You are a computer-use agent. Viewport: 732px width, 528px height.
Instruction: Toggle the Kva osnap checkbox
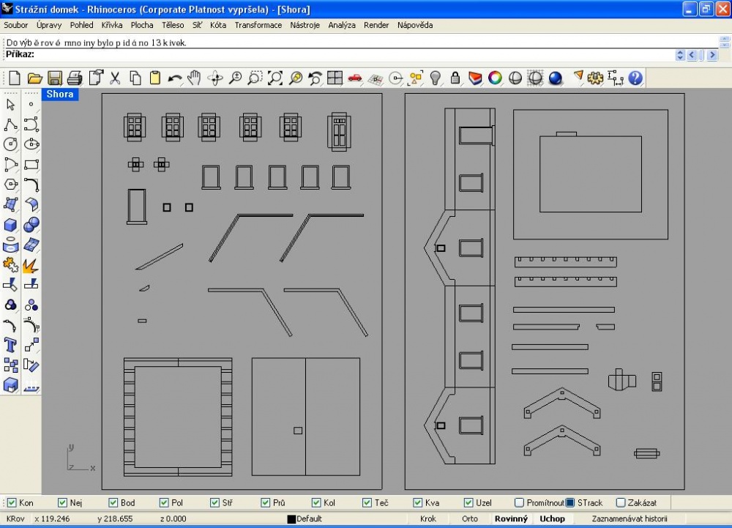(x=417, y=503)
